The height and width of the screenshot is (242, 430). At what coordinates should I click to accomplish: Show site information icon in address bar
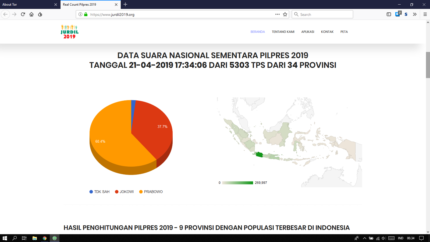pos(80,14)
